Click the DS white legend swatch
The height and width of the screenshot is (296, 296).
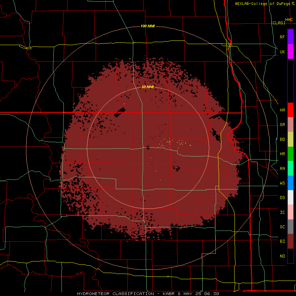tap(290, 197)
